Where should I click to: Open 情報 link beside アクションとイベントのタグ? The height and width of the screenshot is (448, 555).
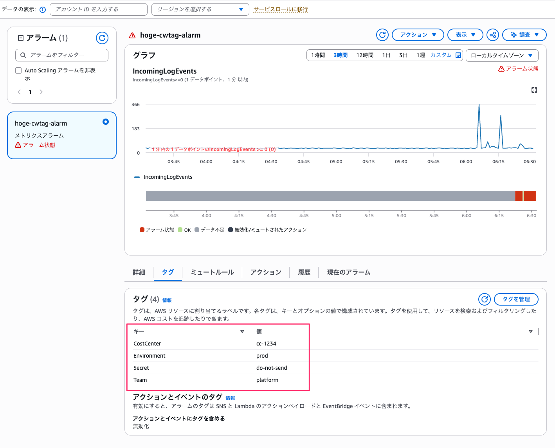click(x=231, y=398)
